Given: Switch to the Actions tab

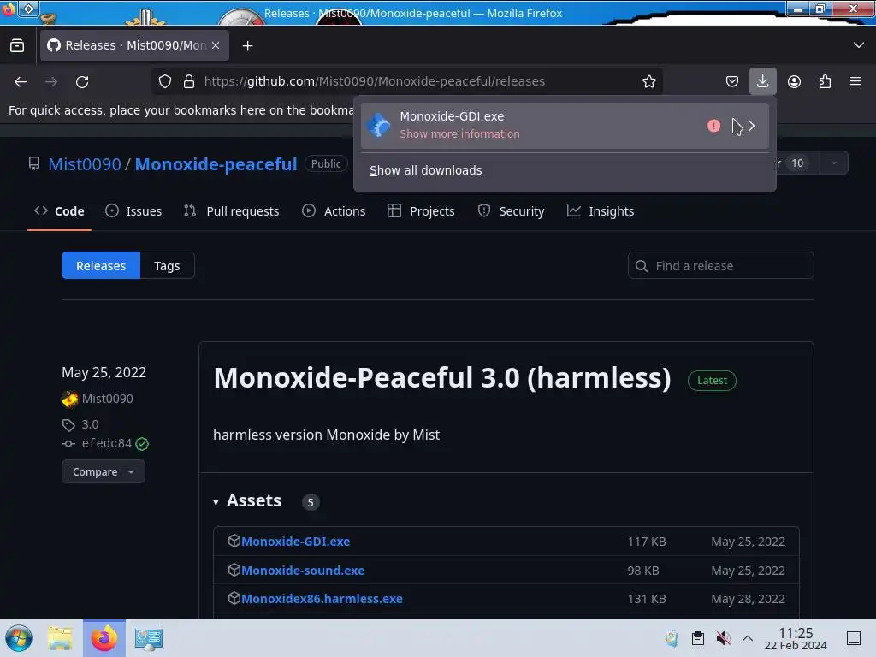Looking at the screenshot, I should [334, 211].
